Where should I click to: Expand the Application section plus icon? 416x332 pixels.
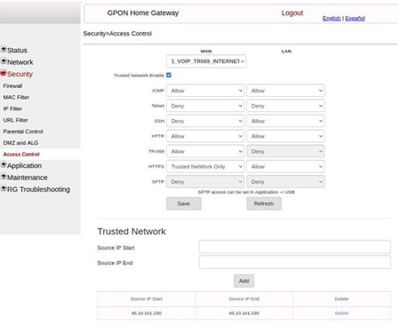(x=4, y=164)
